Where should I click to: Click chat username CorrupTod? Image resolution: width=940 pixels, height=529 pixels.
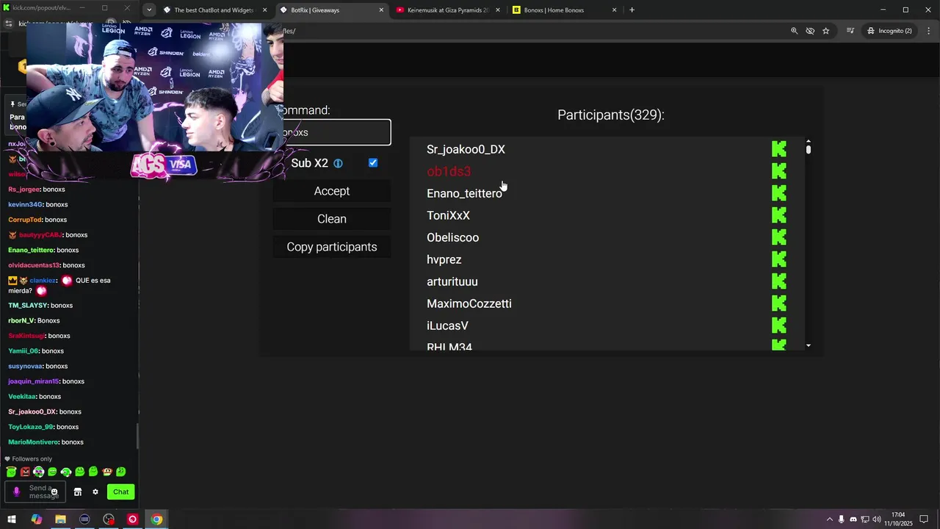click(x=25, y=220)
